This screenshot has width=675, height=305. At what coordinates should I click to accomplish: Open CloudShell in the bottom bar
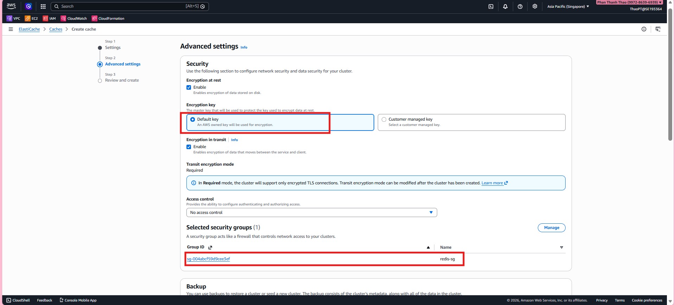pos(18,300)
